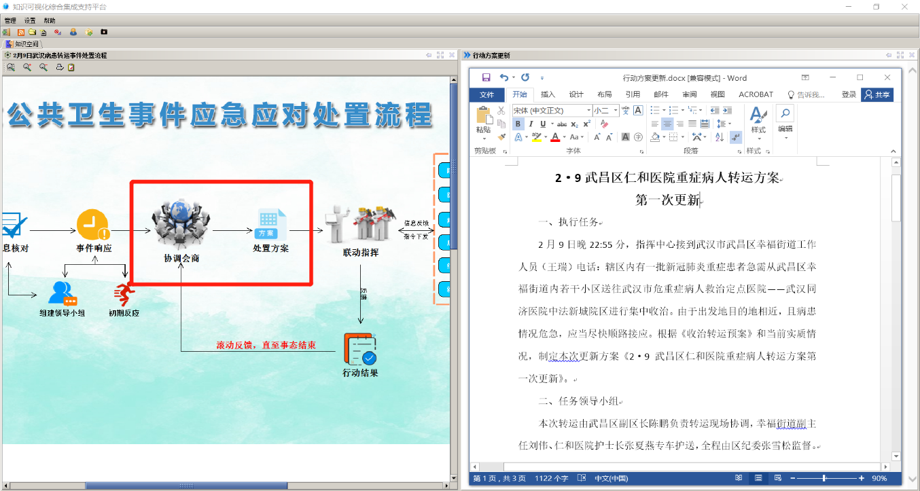Click the 行动结果 report icon

(x=360, y=349)
